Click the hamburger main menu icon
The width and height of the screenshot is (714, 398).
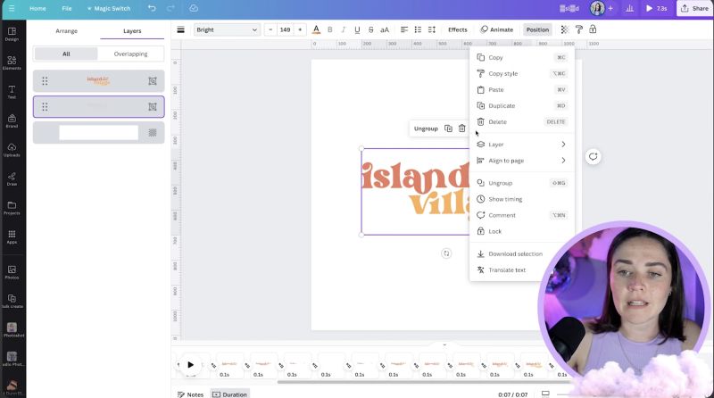[12, 8]
